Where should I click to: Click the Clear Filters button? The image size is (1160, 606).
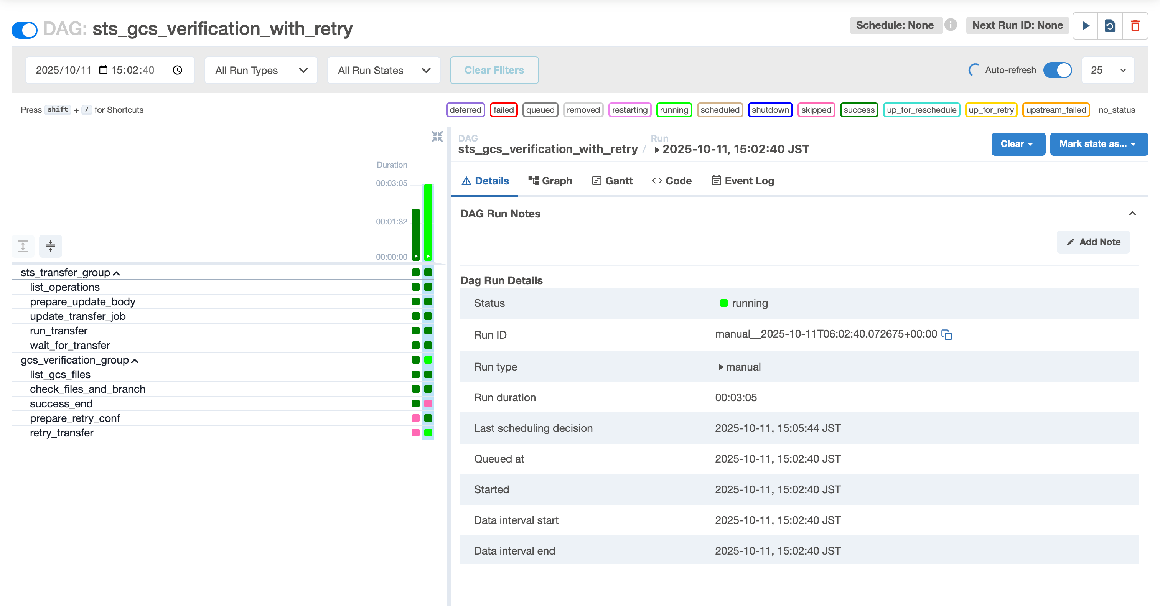pos(494,70)
